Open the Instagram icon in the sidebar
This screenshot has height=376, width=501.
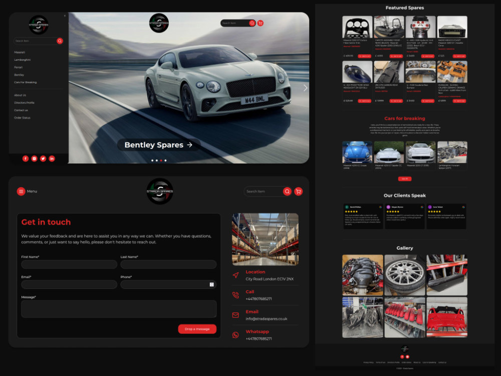(34, 158)
